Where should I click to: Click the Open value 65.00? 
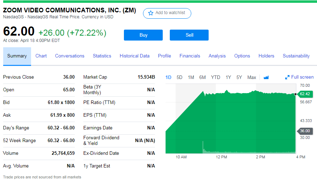[x=69, y=90]
